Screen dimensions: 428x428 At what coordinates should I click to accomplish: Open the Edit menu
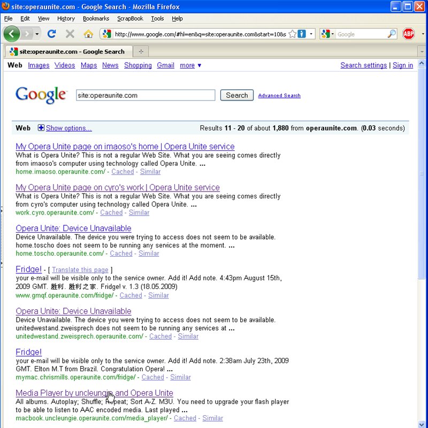point(25,18)
